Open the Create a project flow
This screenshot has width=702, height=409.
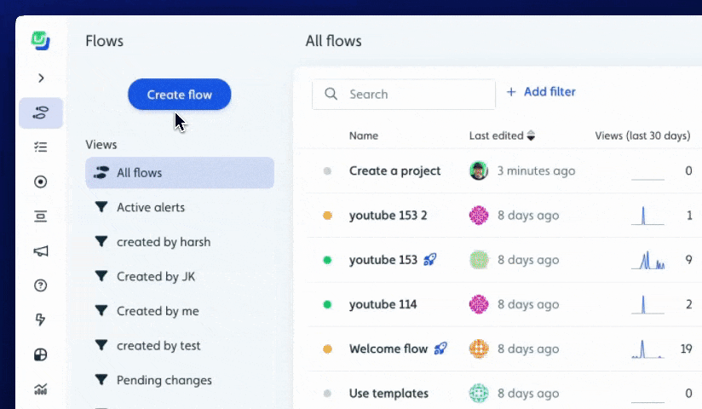(395, 170)
